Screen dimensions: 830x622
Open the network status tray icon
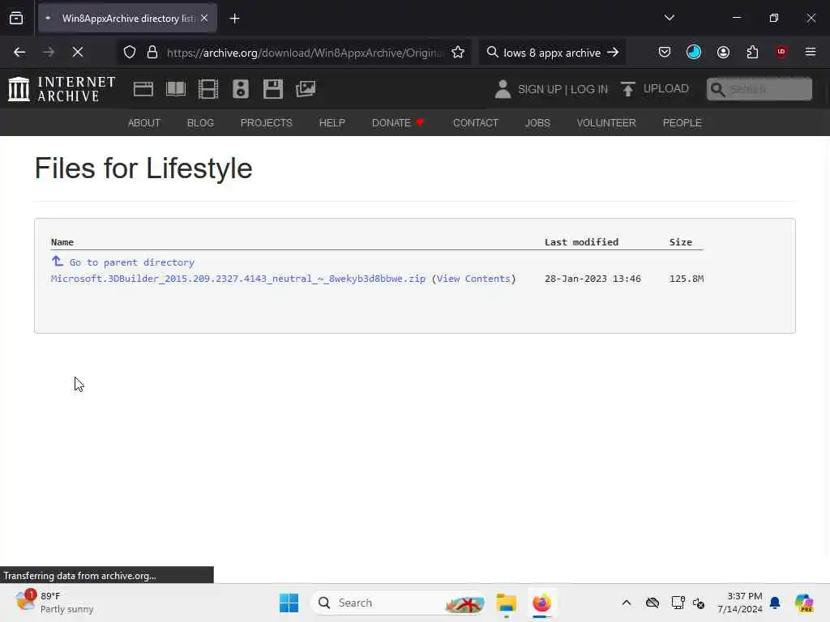pos(678,603)
